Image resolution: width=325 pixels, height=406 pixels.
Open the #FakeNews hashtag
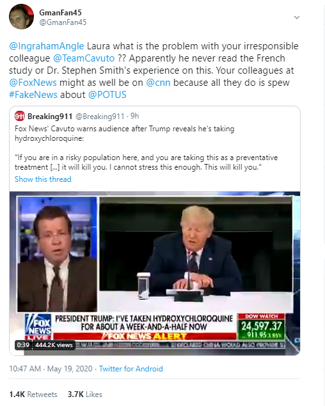point(33,95)
